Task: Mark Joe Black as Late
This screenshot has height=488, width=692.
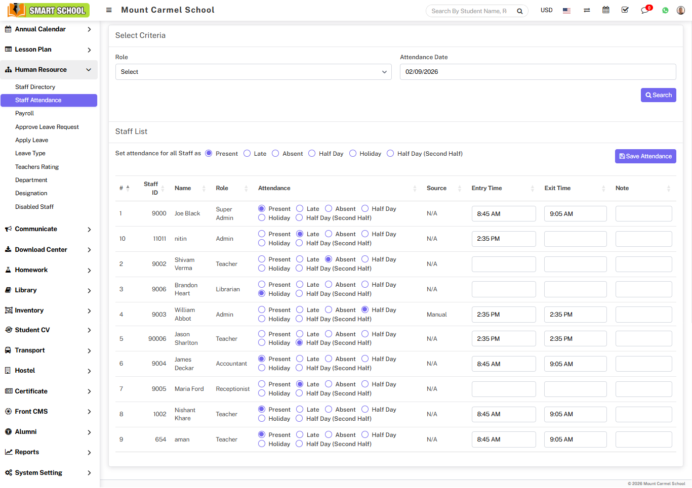Action: point(300,209)
